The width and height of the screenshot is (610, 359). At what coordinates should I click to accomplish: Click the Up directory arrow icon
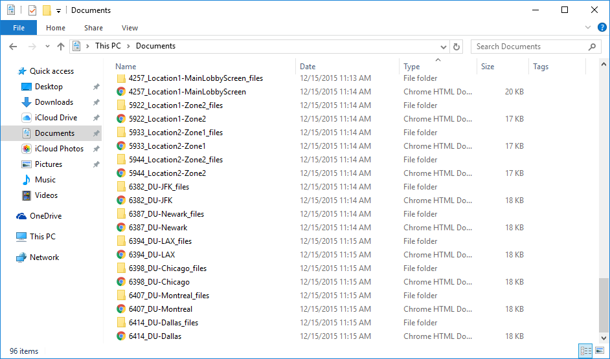click(61, 47)
